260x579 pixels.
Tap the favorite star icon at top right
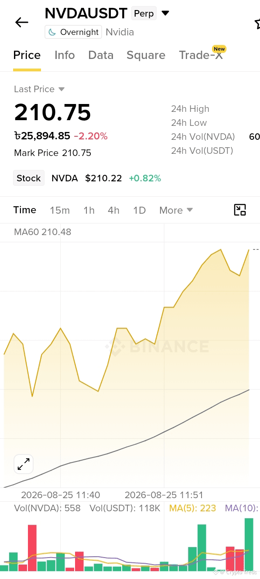(x=257, y=24)
